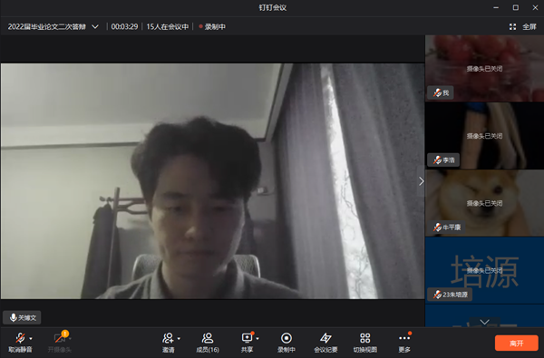Open the 邀请 invite participants icon
The width and height of the screenshot is (544, 358).
pyautogui.click(x=169, y=343)
